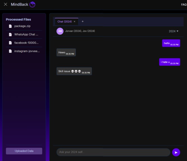Image resolution: width=187 pixels, height=161 pixels.
Task: Click the 'i hate u' message bubble
Action: pos(170,62)
